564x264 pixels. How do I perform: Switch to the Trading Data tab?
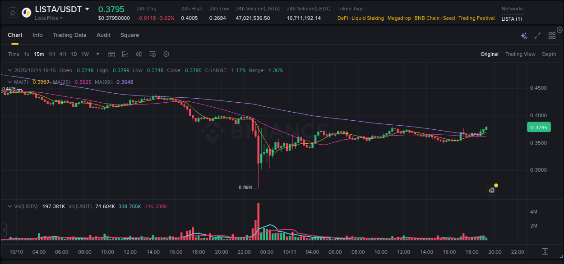(70, 35)
